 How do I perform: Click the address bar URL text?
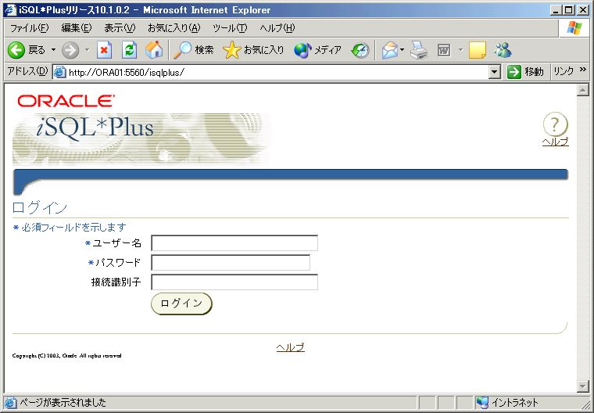tap(126, 73)
